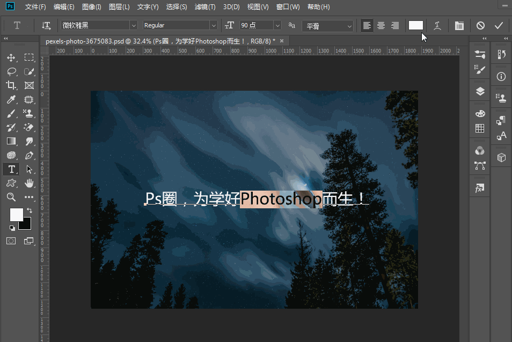Viewport: 512px width, 342px height.
Task: Open the Edit Toolbar three-dots menu
Action: point(29,197)
